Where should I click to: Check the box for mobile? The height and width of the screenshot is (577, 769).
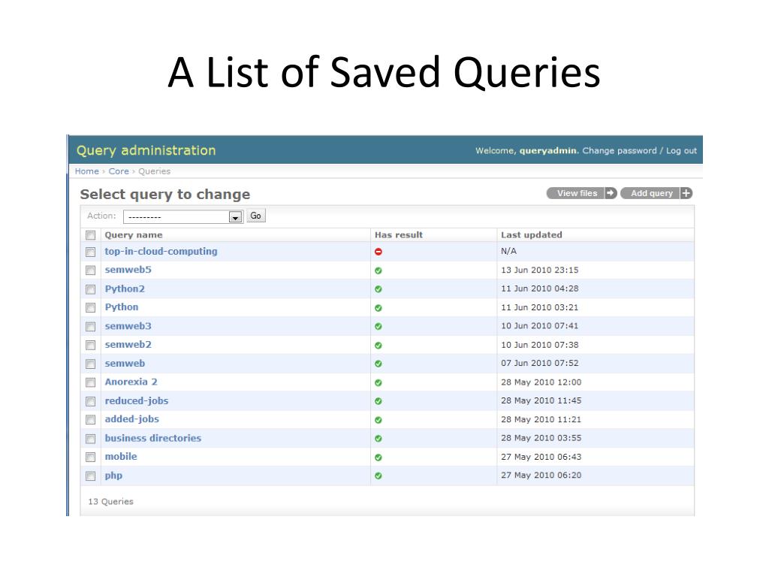click(x=90, y=458)
